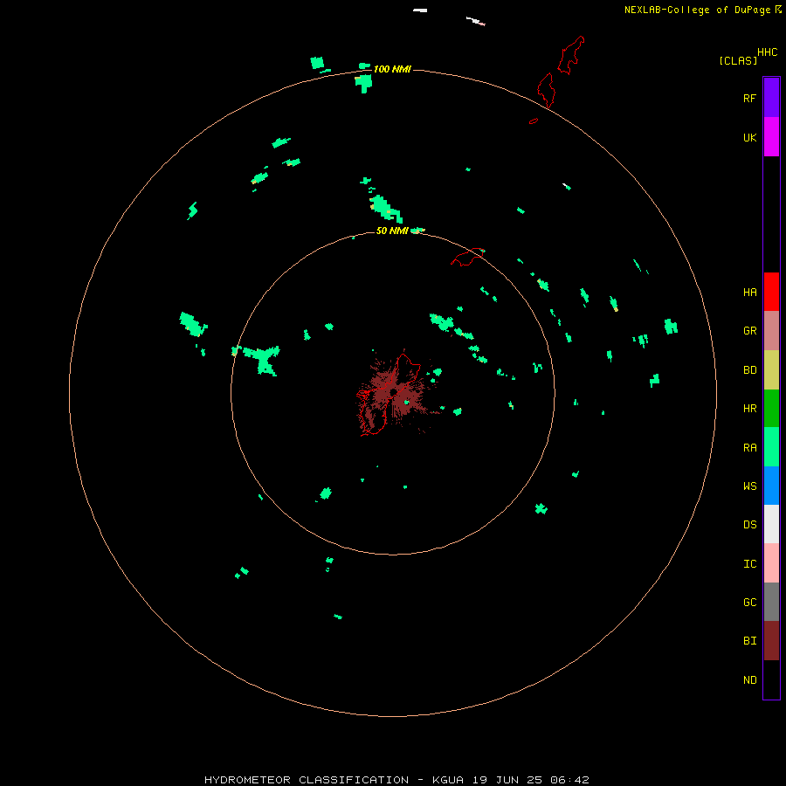Viewport: 786px width, 786px height.
Task: Click the GC legend label
Action: (749, 602)
